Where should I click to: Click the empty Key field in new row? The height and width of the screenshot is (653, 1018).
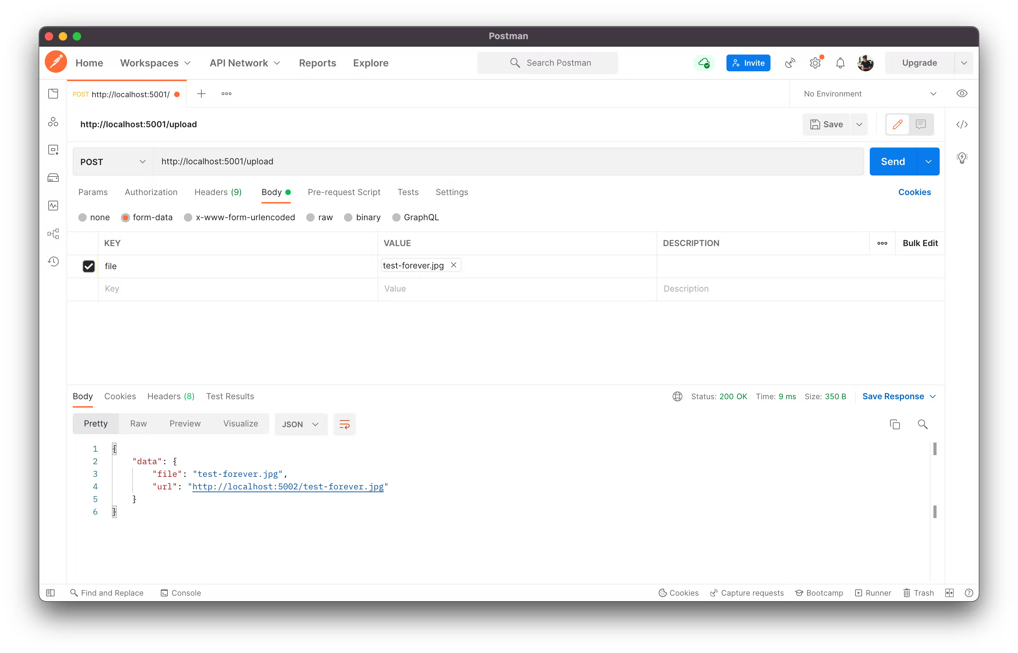point(238,289)
